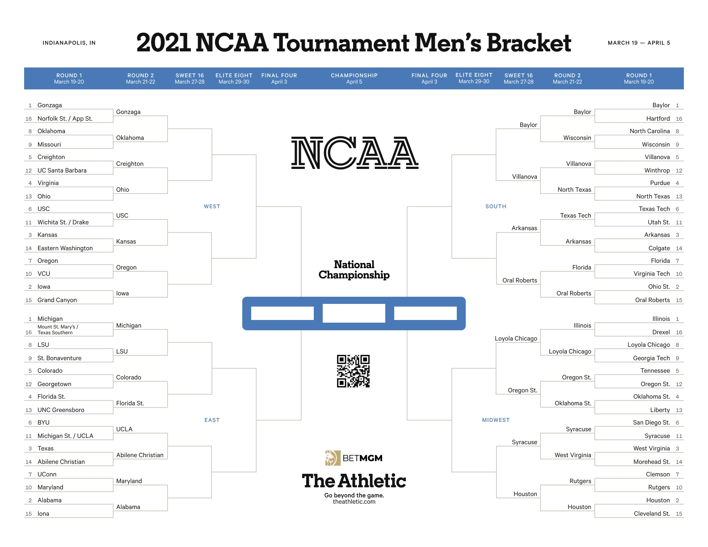Select the middle champion entry box
Image resolution: width=708 pixels, height=547 pixels.
tap(354, 313)
